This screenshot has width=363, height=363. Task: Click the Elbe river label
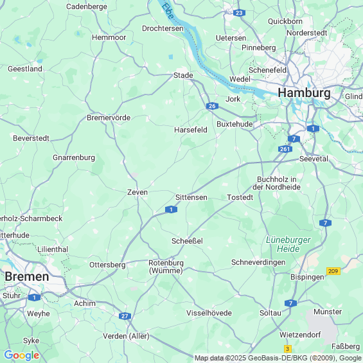tap(168, 10)
